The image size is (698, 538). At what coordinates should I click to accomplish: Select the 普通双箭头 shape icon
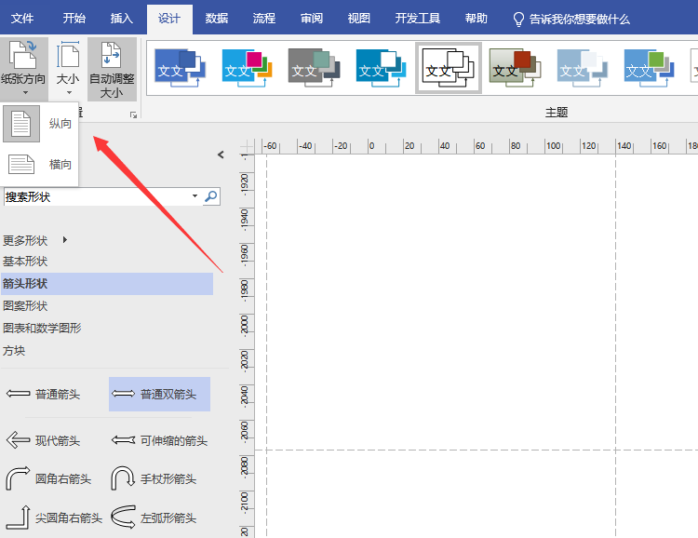(124, 395)
